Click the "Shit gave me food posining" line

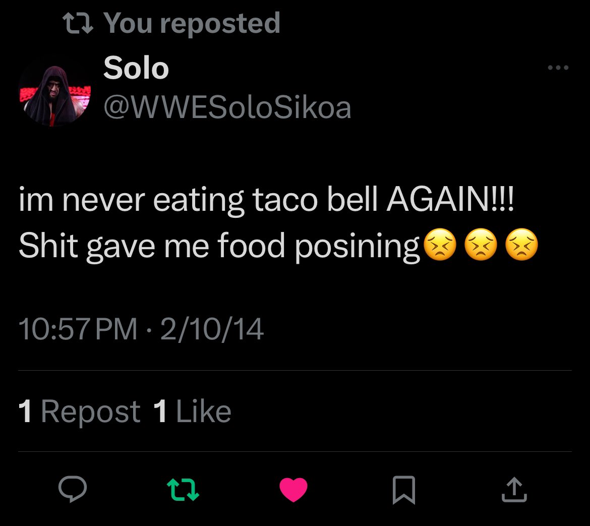219,247
